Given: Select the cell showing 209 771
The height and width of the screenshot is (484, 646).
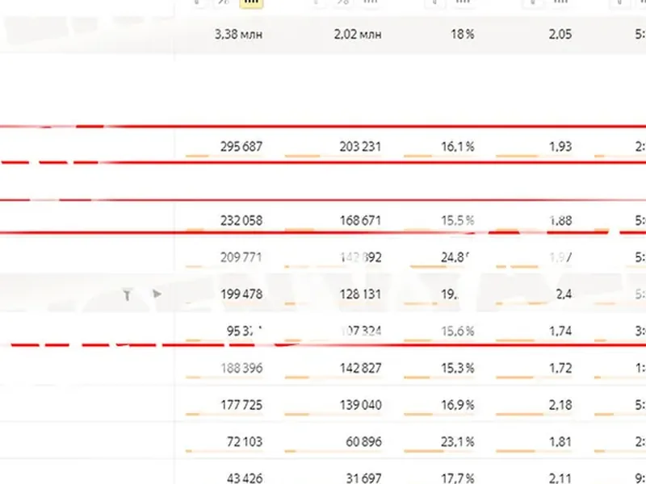Looking at the screenshot, I should click(x=241, y=257).
